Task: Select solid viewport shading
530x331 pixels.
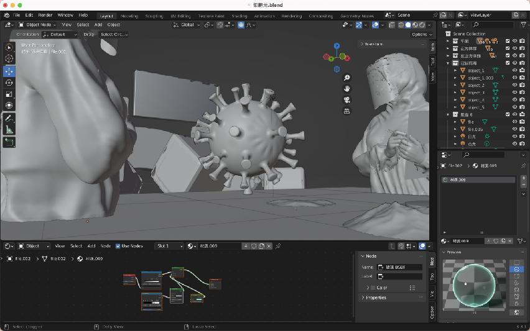Action: [408, 25]
